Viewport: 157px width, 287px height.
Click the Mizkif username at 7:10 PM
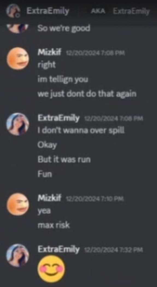(x=49, y=198)
